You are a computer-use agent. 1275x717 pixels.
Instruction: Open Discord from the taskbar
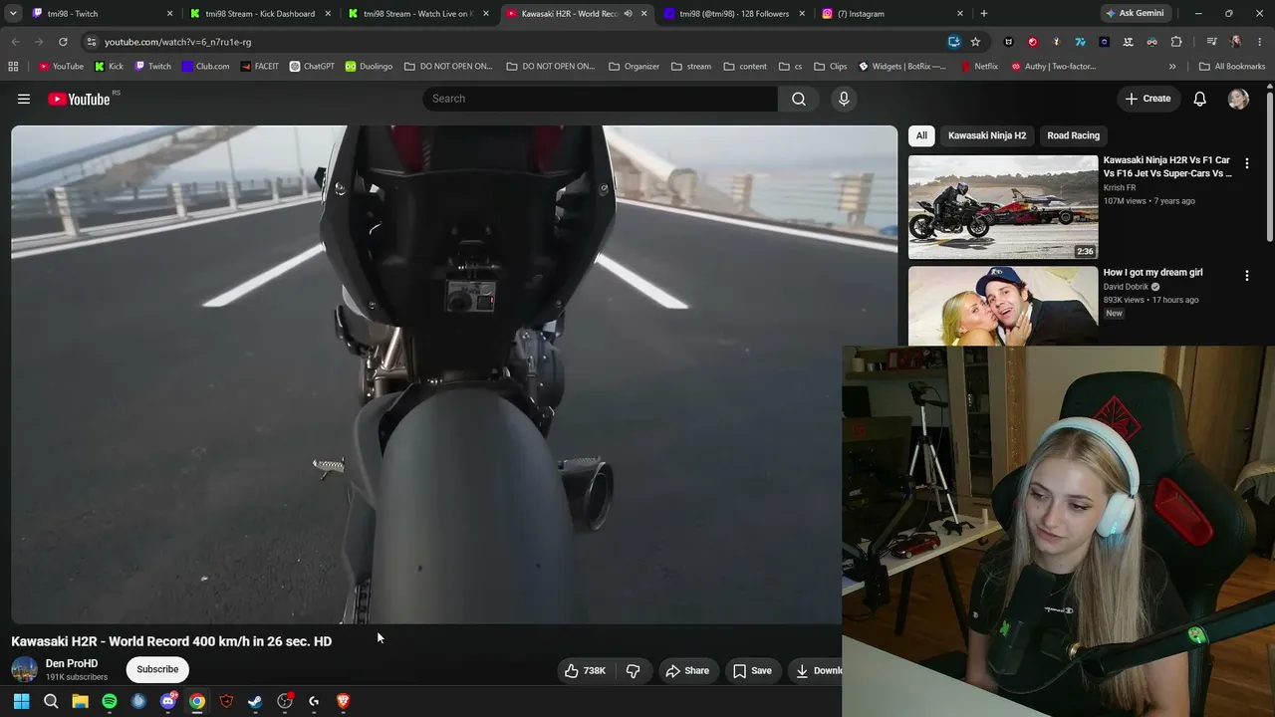click(168, 701)
